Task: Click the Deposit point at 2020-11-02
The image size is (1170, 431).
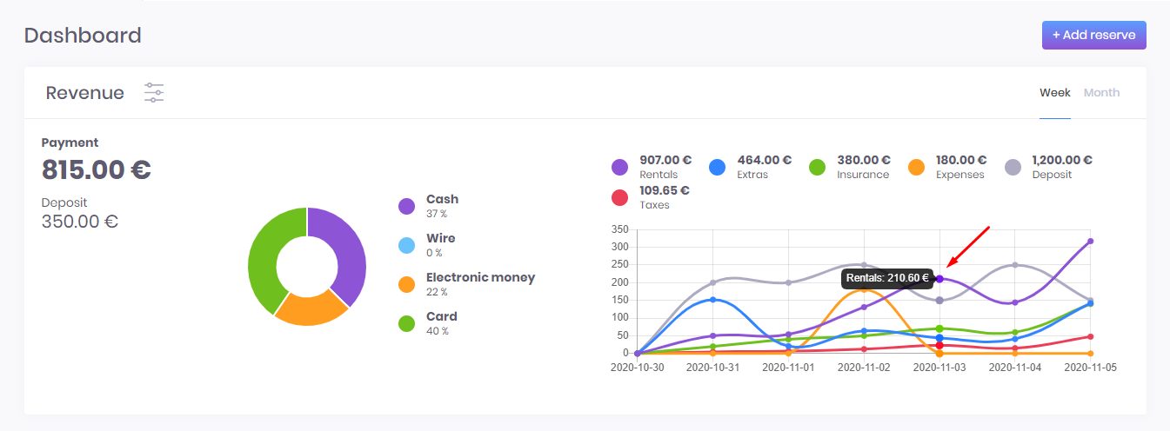Action: 864,264
